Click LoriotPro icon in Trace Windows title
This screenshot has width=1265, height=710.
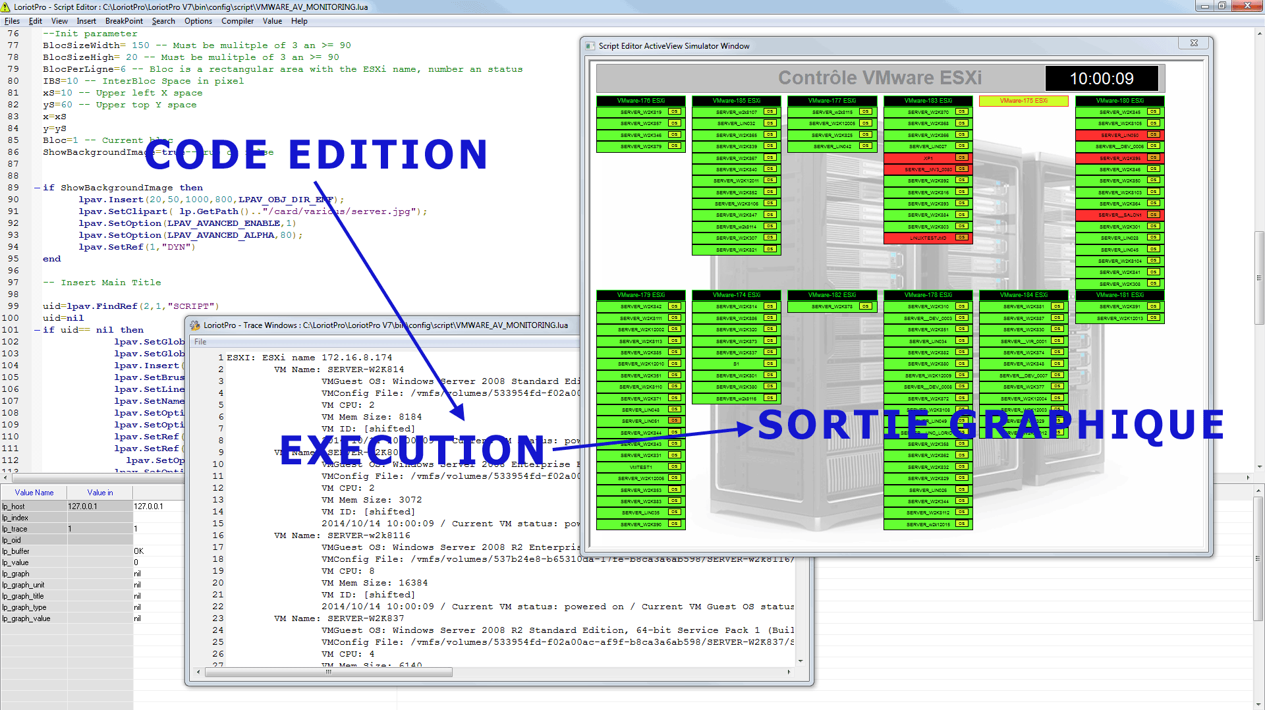[x=195, y=325]
